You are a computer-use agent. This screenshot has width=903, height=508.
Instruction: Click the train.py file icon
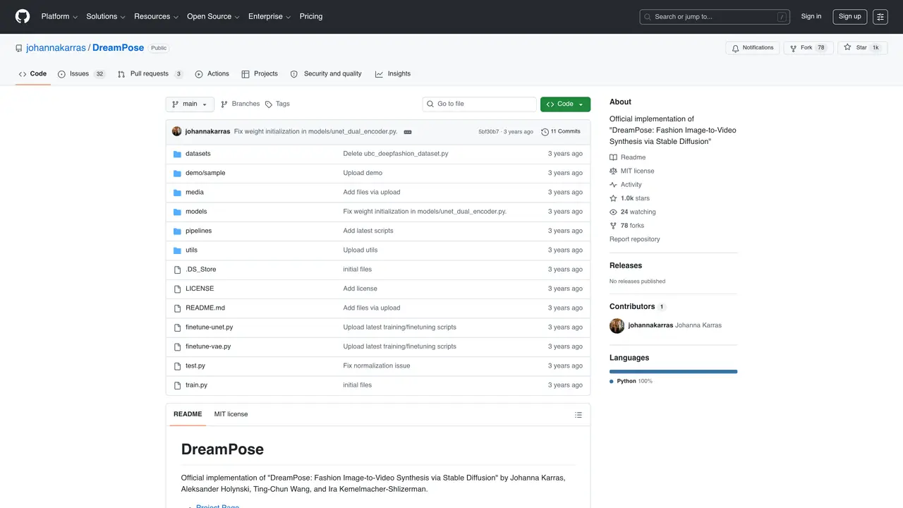[178, 385]
